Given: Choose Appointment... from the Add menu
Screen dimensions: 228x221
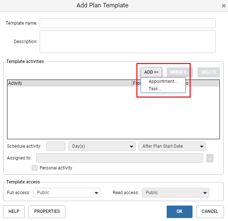Looking at the screenshot, I should pos(163,81).
